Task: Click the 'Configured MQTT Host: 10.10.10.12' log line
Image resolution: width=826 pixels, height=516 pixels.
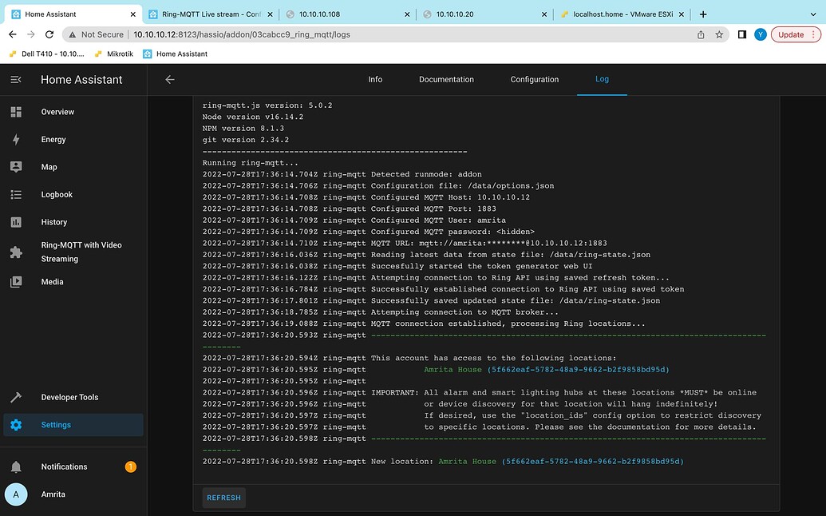Action: (366, 197)
